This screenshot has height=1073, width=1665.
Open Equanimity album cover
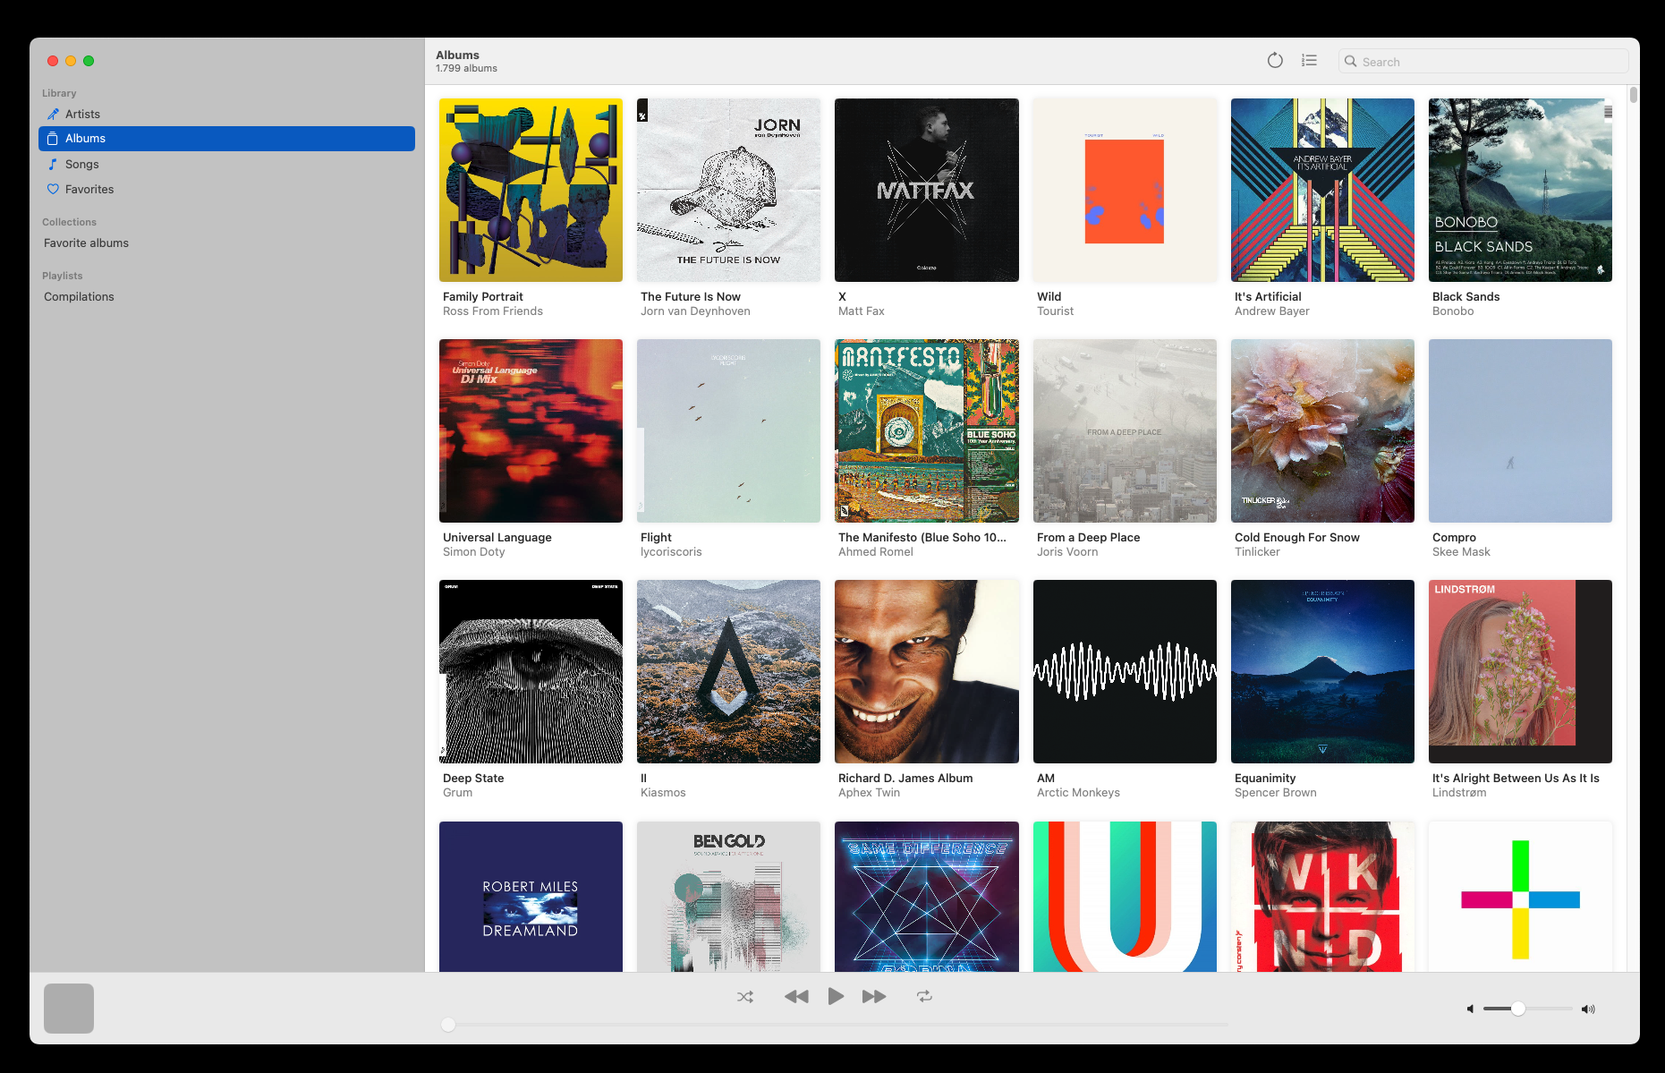point(1322,671)
